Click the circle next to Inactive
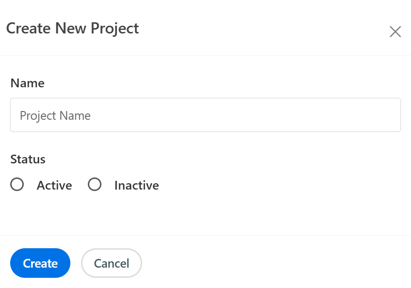411x288 pixels. (95, 185)
